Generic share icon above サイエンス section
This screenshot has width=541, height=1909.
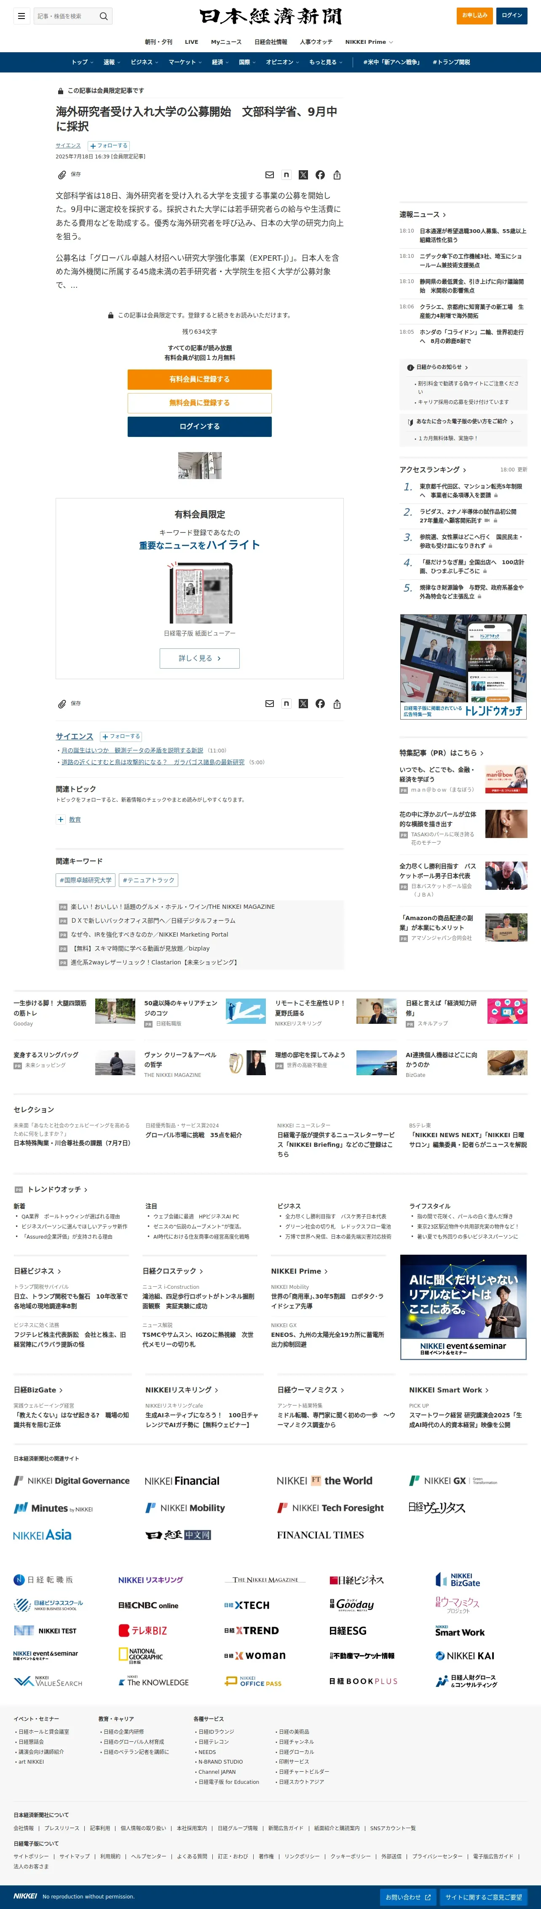click(337, 703)
